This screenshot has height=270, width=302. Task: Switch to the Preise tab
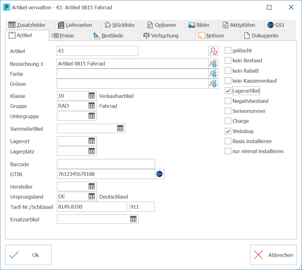pos(70,36)
